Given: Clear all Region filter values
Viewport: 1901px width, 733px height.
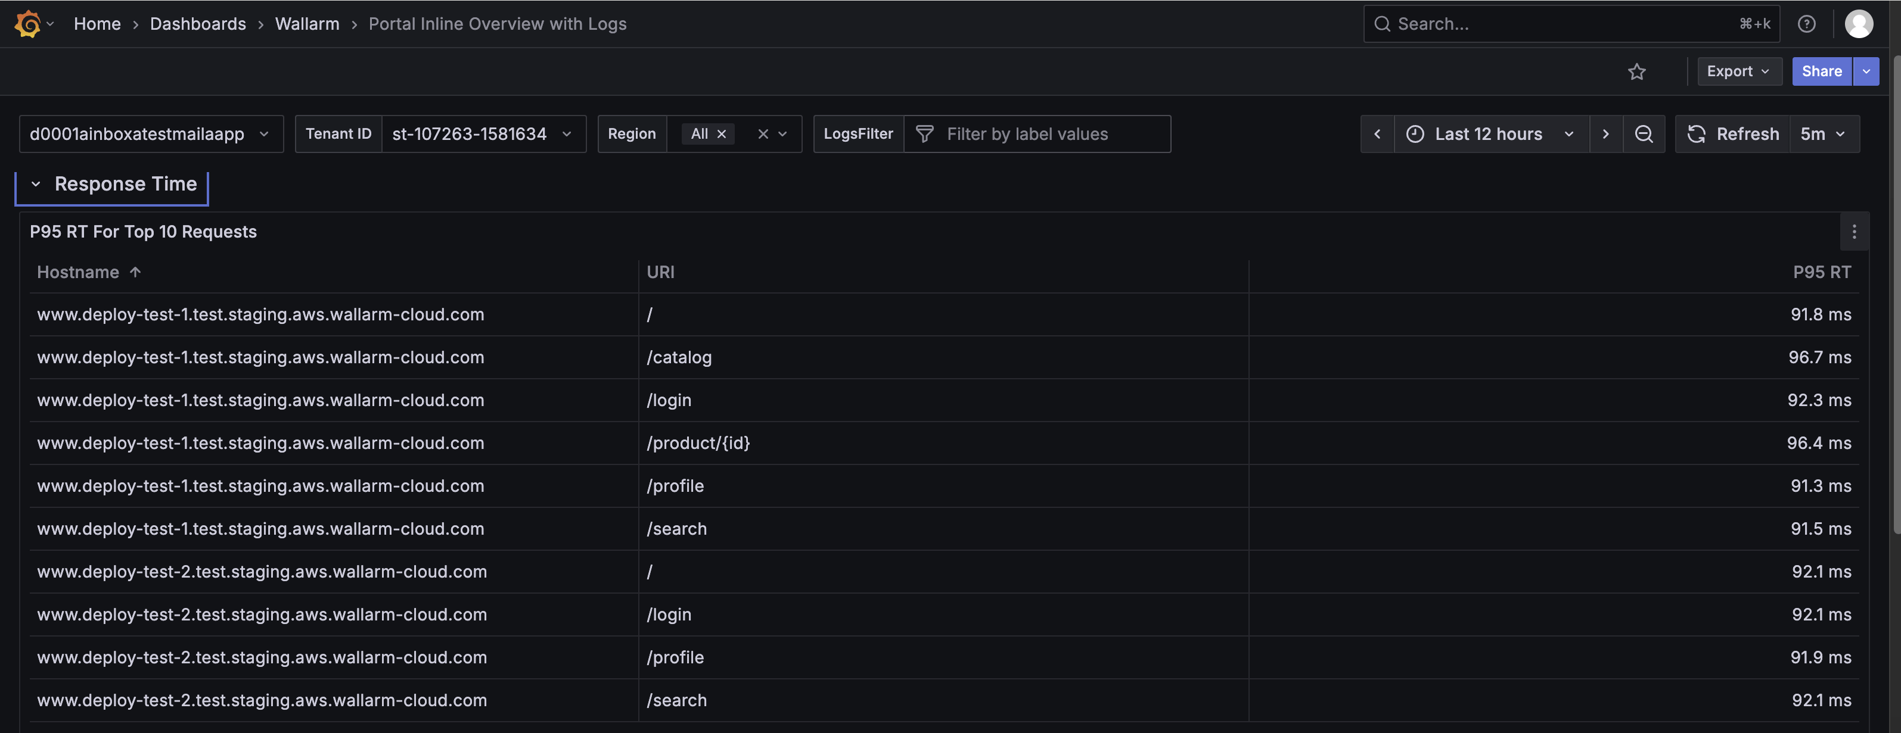Looking at the screenshot, I should [763, 134].
